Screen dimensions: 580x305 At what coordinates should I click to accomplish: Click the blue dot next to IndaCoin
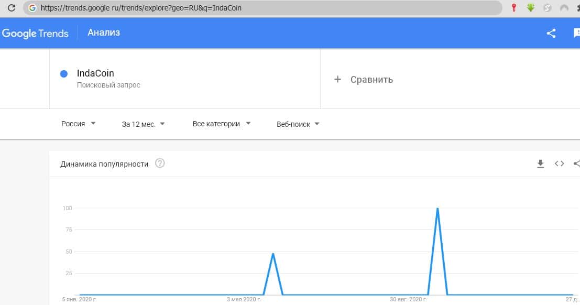pos(63,74)
